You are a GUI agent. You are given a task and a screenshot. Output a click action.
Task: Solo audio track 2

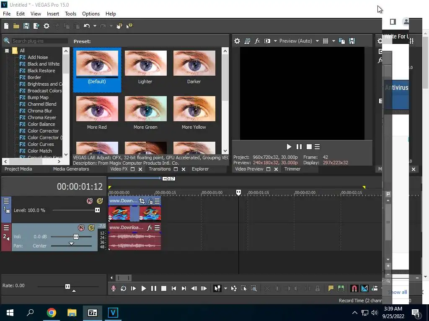click(x=91, y=228)
